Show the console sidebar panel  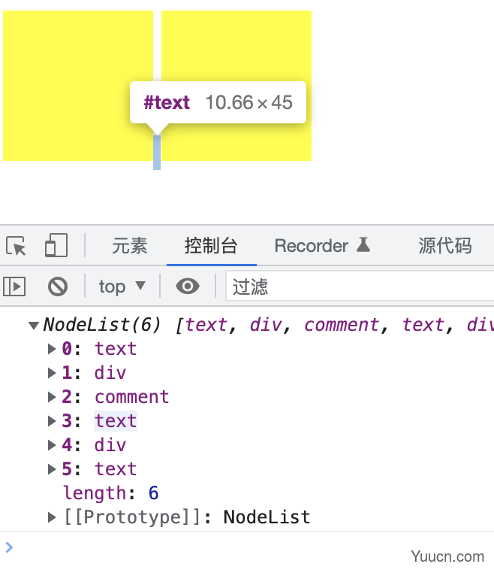coord(14,286)
